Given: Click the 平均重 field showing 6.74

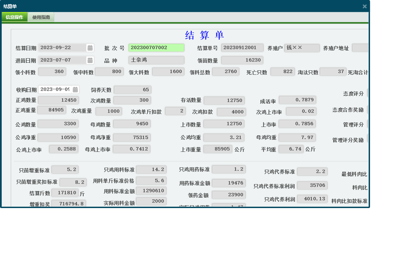Looking at the screenshot, I should pyautogui.click(x=291, y=149).
